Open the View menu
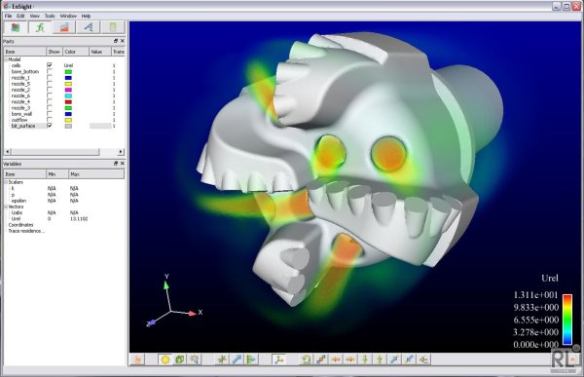 coord(35,16)
